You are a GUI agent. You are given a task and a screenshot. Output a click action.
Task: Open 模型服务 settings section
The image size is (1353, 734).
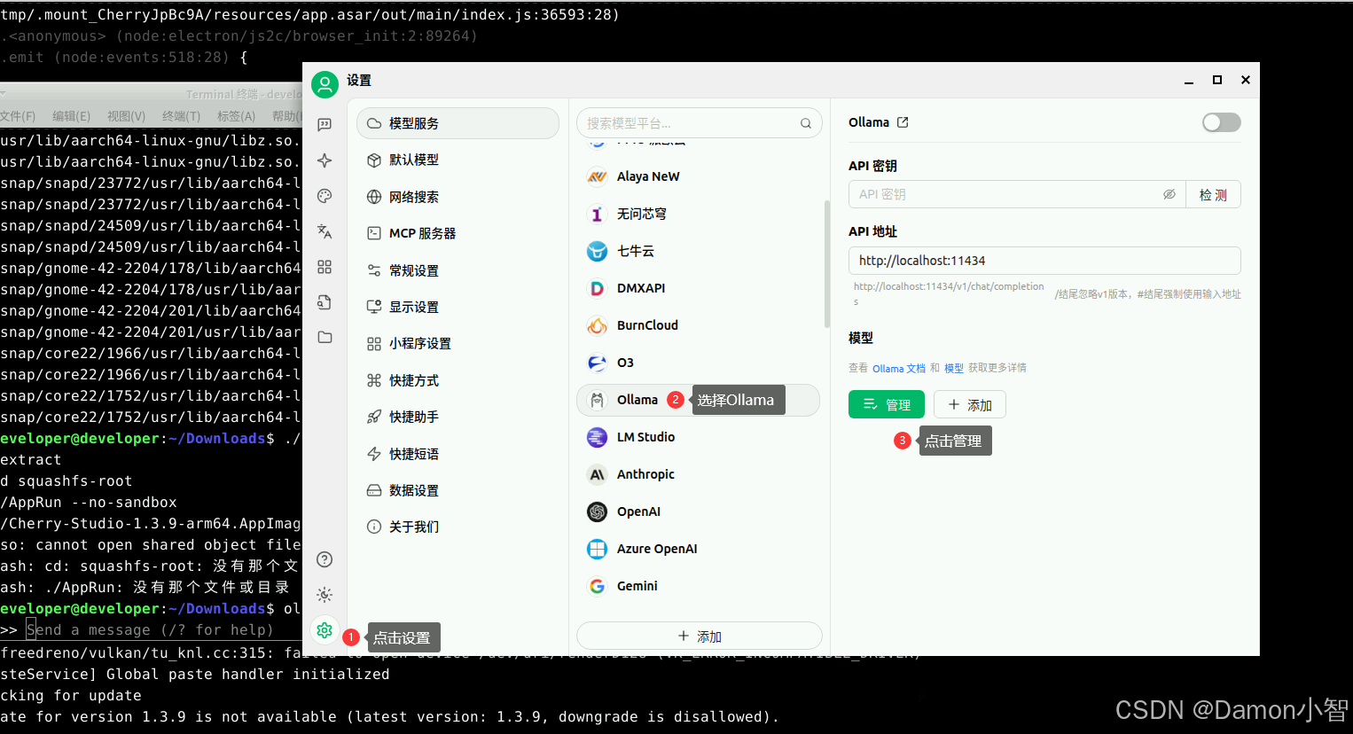coord(458,123)
